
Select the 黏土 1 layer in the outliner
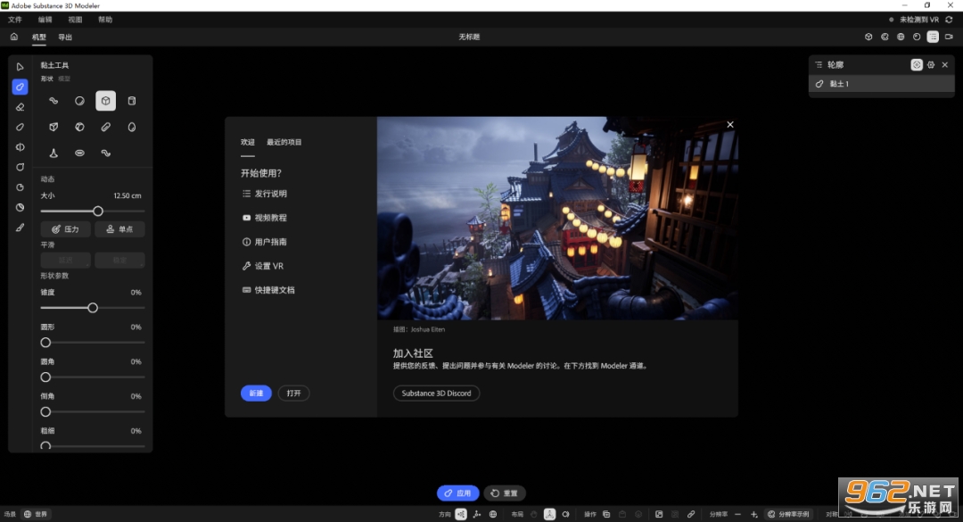click(881, 84)
